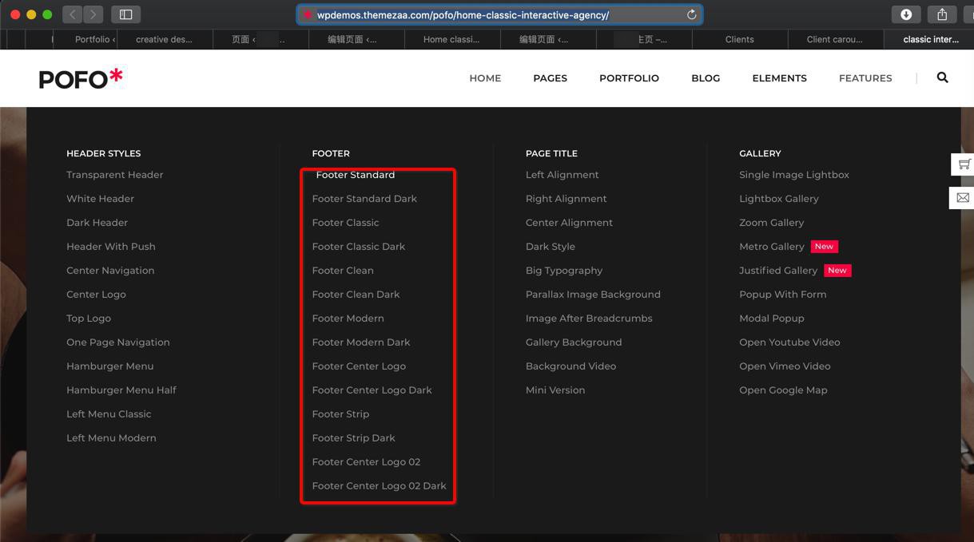Select Footer Center Logo 02 Dark
The height and width of the screenshot is (542, 974).
tap(379, 486)
